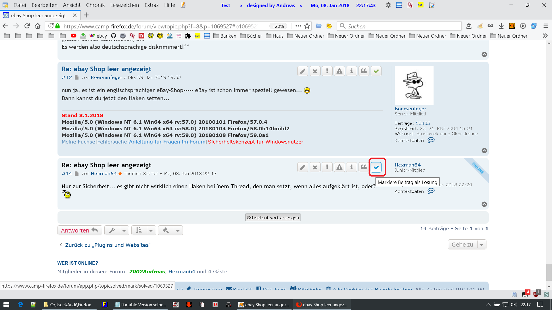
Task: Click Schnellantwort anzeigen button
Action: point(273,218)
